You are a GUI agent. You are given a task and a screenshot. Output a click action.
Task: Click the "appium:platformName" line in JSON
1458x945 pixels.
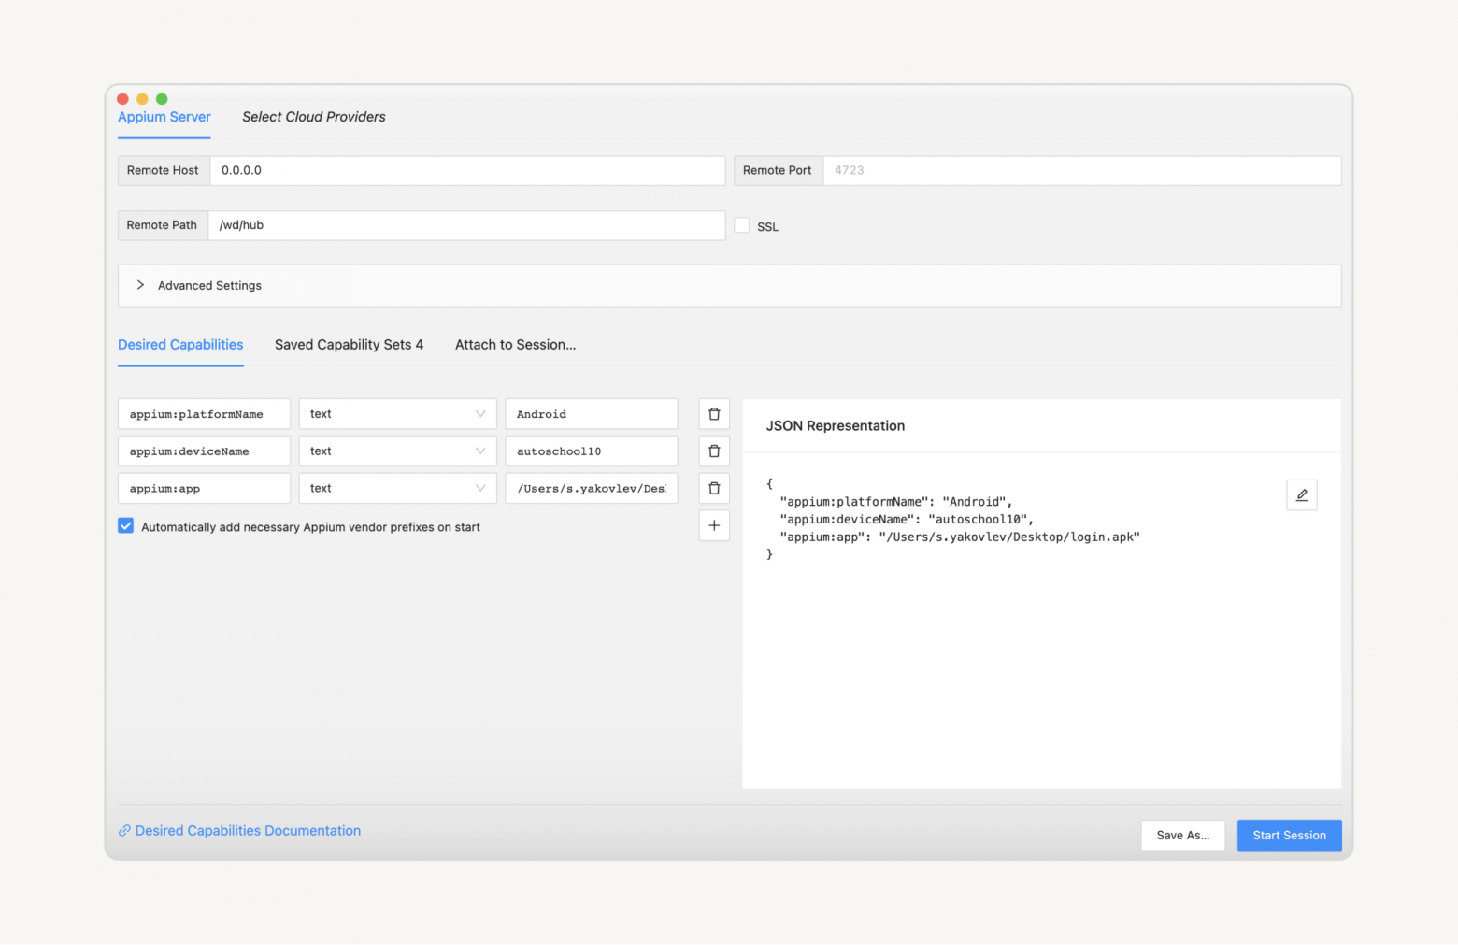coord(896,502)
